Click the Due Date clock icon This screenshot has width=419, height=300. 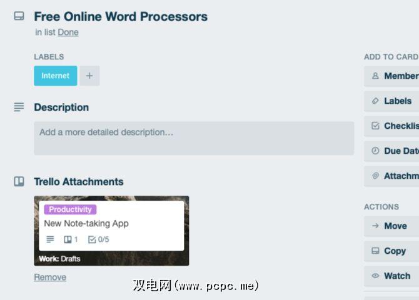coord(375,151)
